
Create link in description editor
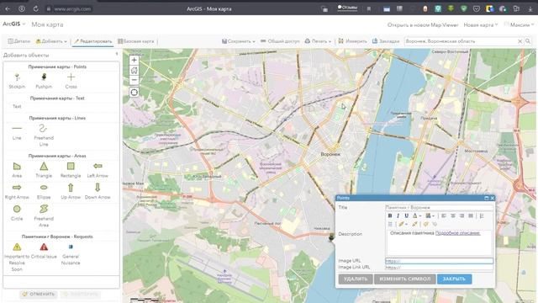[x=426, y=224]
